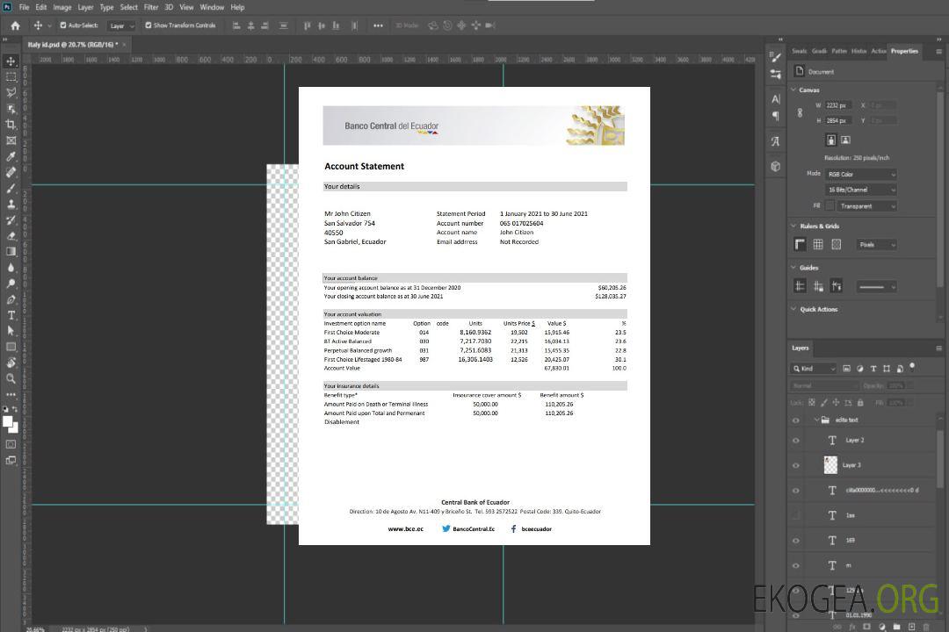Open the File menu
The height and width of the screenshot is (632, 949).
pyautogui.click(x=24, y=7)
